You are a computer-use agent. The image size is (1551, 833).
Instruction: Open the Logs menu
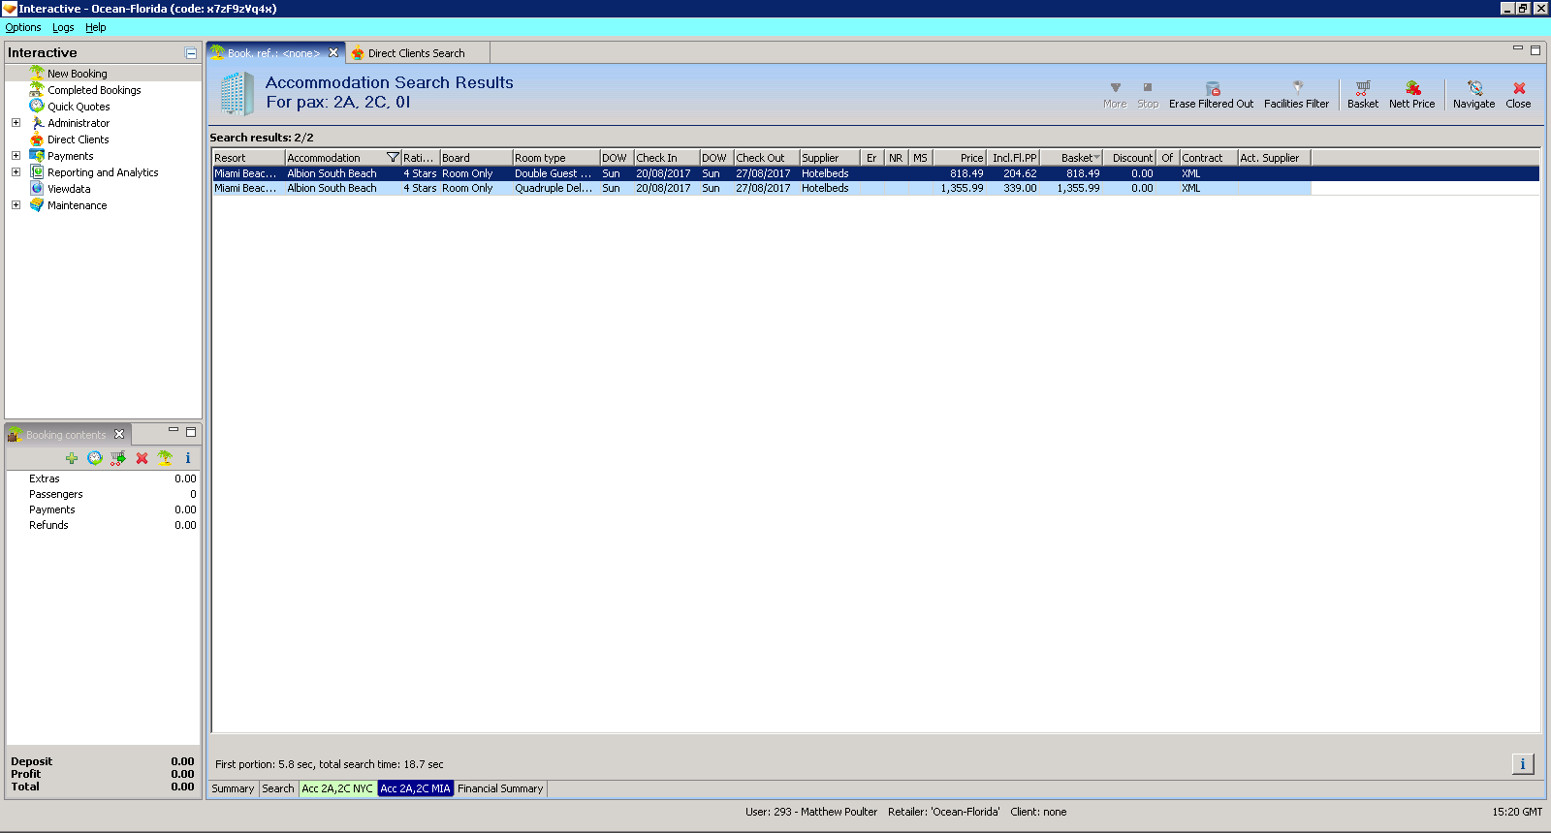point(63,27)
